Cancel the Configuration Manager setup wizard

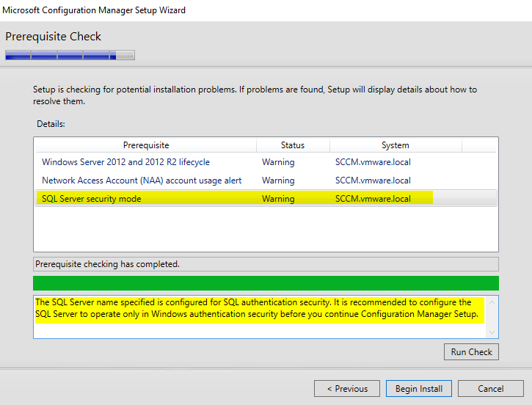click(491, 389)
